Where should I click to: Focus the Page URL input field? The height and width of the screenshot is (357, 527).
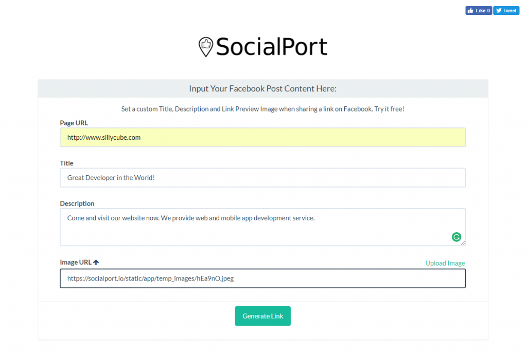(x=262, y=138)
